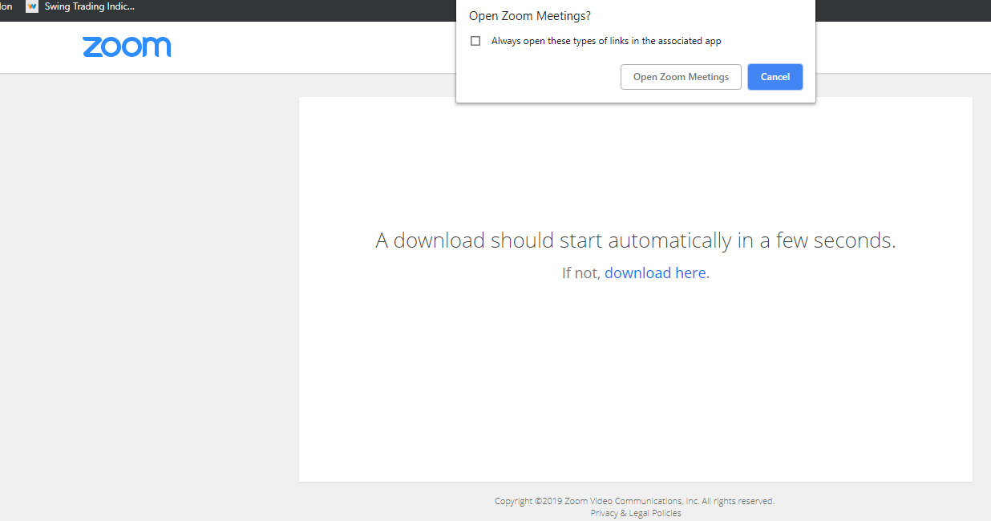Open the Privacy & Legal Policies link
Viewport: 991px width, 521px height.
[635, 513]
